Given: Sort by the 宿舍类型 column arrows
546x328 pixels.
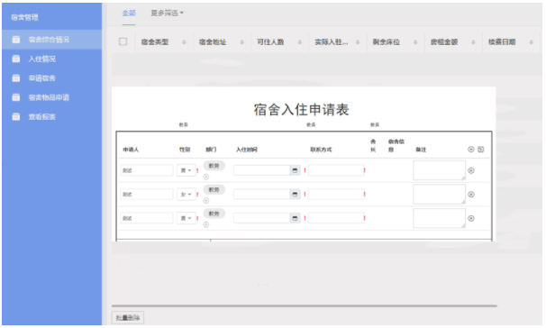Looking at the screenshot, I should click(184, 42).
